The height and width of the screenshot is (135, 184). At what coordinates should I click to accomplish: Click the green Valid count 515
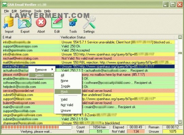[x=99, y=132]
